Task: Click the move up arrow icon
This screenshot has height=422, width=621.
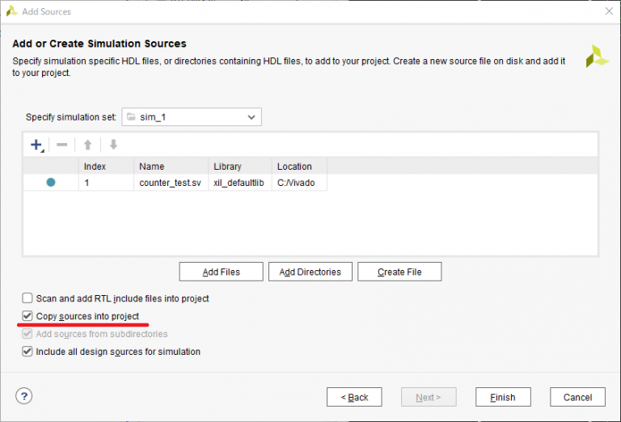Action: 87,146
